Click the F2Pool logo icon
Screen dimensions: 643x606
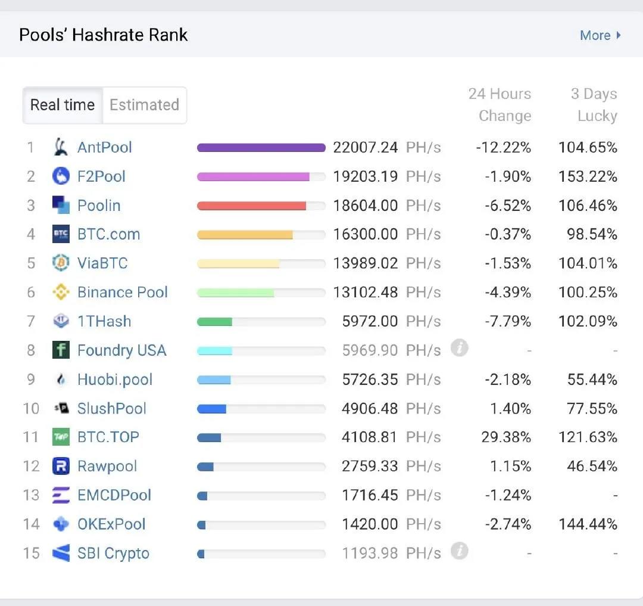61,176
